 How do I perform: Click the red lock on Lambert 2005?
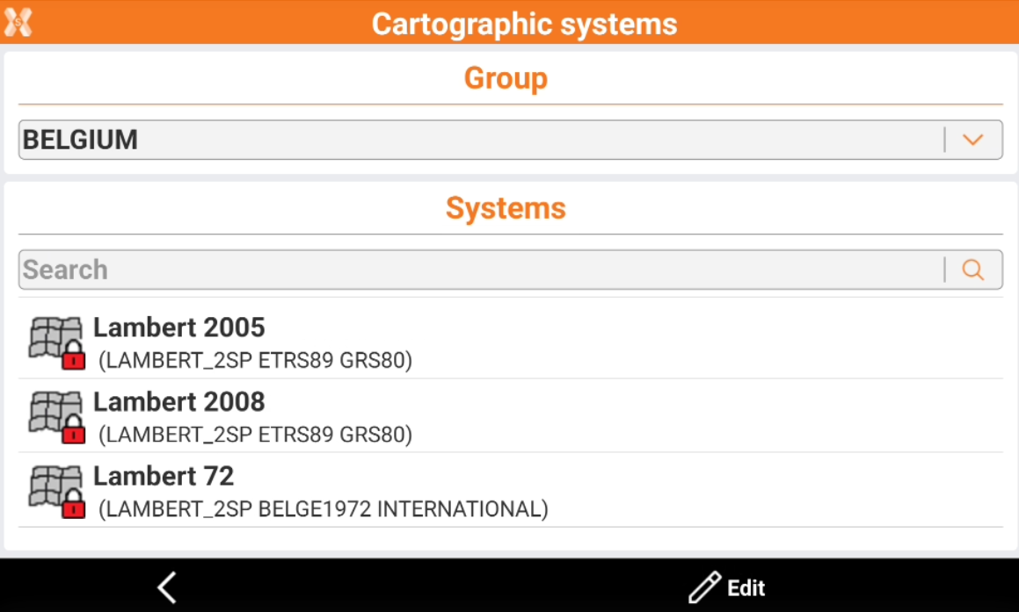74,356
